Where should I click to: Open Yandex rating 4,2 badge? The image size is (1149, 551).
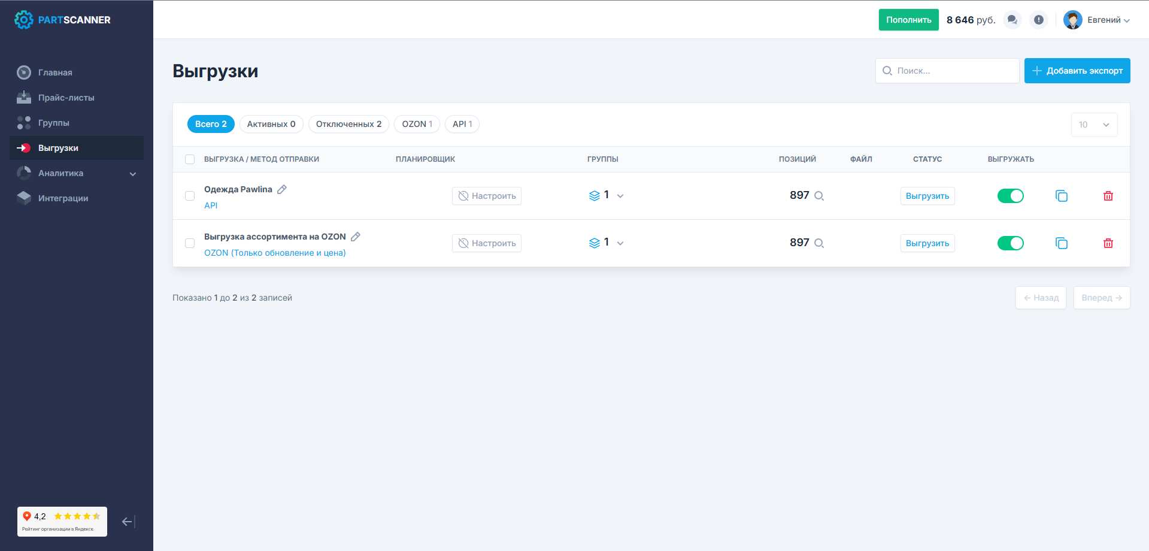point(62,522)
